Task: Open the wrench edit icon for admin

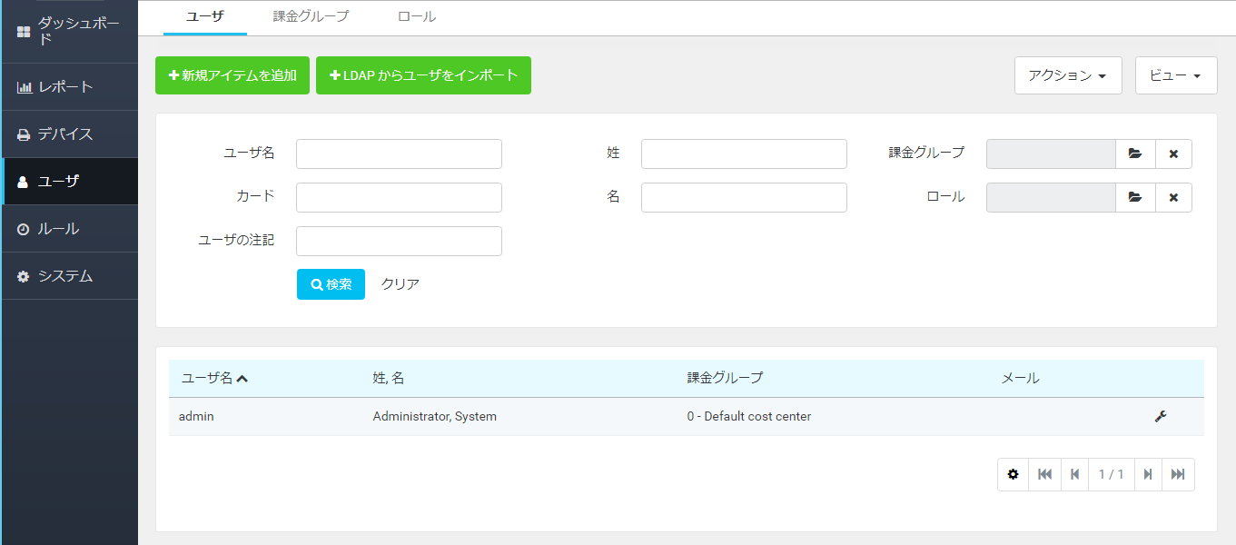Action: [x=1160, y=416]
